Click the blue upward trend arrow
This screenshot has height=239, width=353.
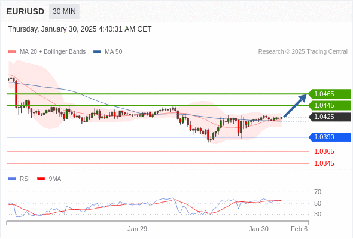click(x=295, y=105)
